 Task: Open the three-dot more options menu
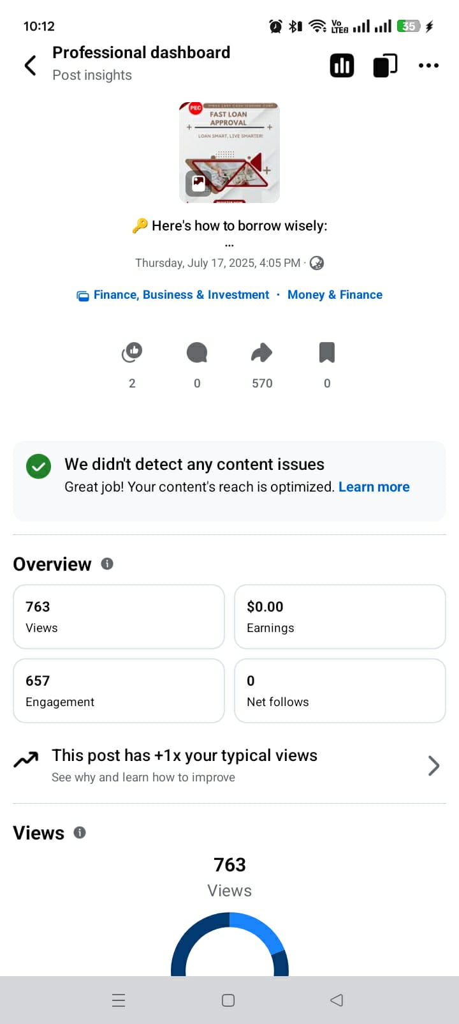click(428, 65)
